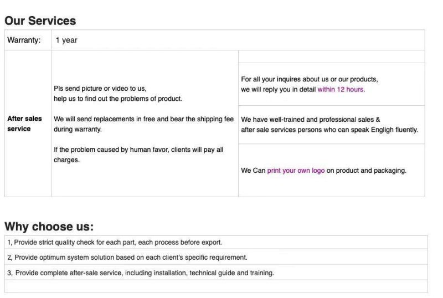The width and height of the screenshot is (443, 298).
Task: Select the 'After sales service' bold label
Action: tap(24, 124)
